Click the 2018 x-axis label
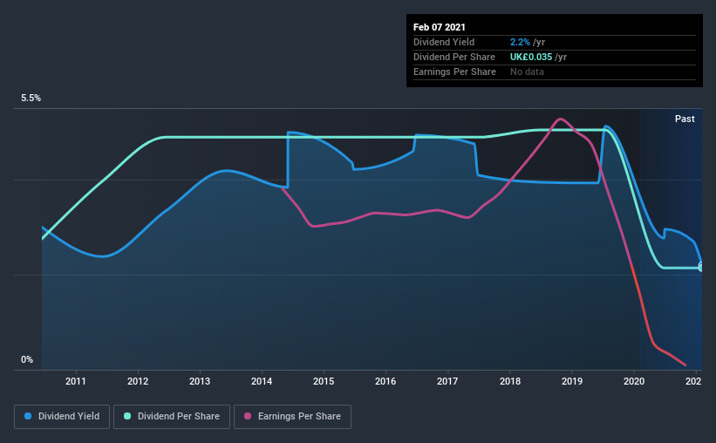The image size is (716, 443). (x=510, y=381)
